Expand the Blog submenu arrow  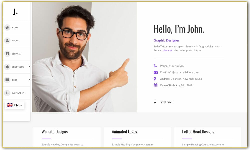(30, 80)
